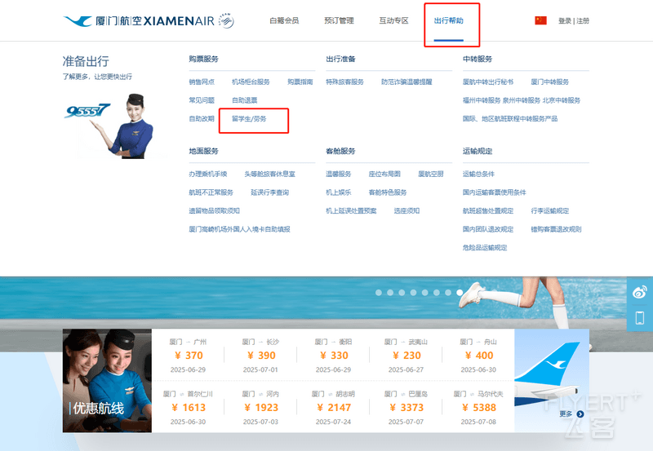
Task: Open 客舱特色服务 link
Action: (388, 192)
